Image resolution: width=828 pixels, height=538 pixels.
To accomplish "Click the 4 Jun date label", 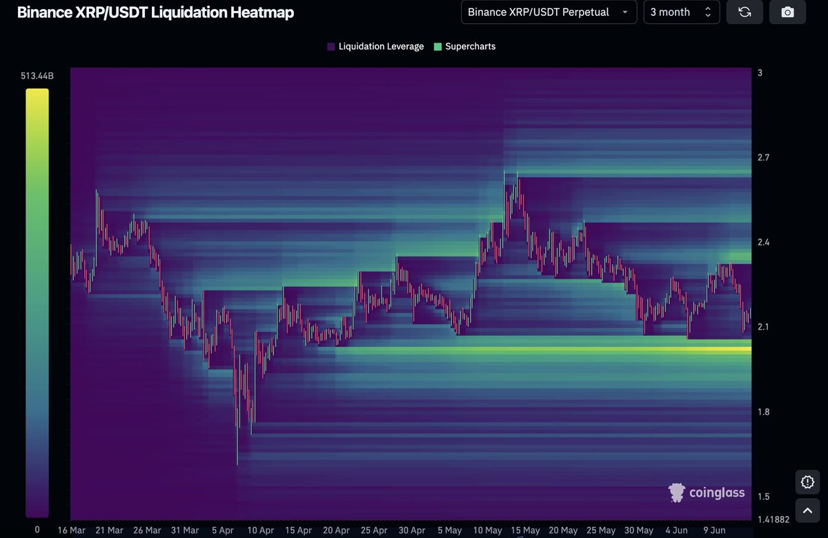I will tap(677, 530).
